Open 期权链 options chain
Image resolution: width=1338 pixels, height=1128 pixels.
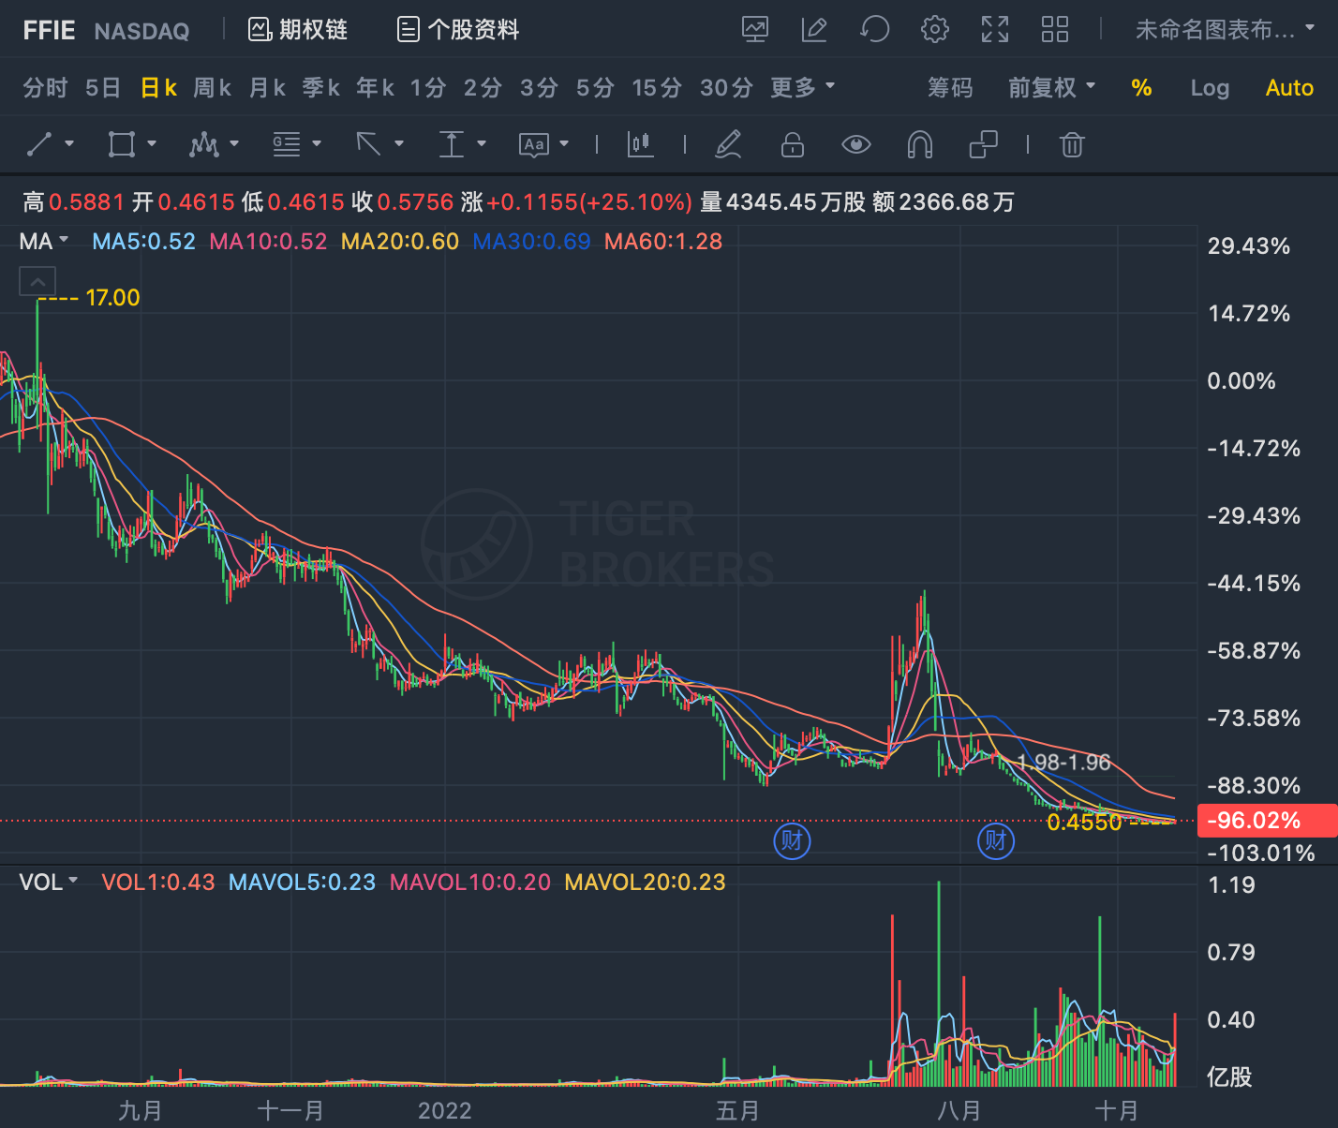point(298,30)
